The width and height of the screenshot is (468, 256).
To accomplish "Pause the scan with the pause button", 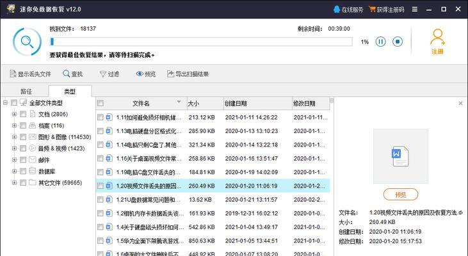I will [x=380, y=42].
